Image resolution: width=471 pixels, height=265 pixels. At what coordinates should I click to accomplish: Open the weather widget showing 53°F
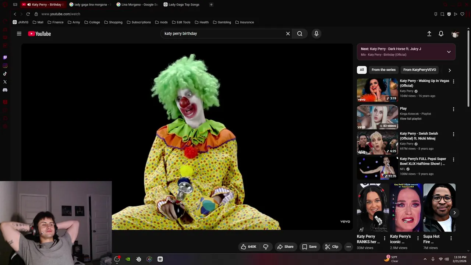[391, 259]
